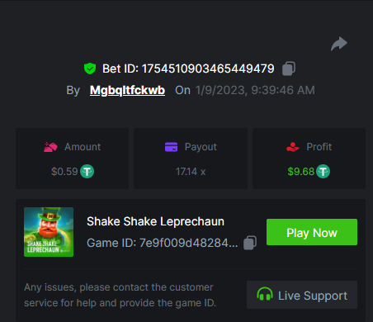This screenshot has height=322, width=373.
Task: Select the Bet ID number text
Action: click(208, 69)
